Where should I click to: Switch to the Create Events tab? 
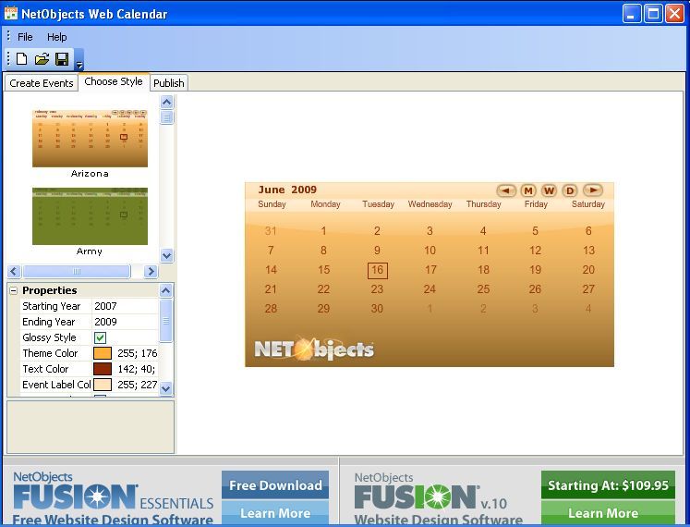pyautogui.click(x=42, y=83)
